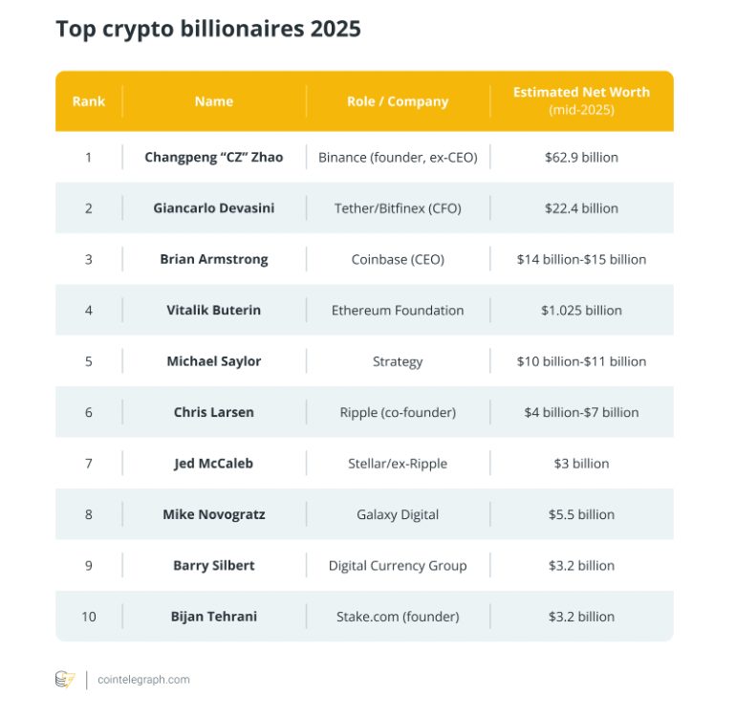Click Michael Saylor's name
736x717 pixels.
(214, 361)
